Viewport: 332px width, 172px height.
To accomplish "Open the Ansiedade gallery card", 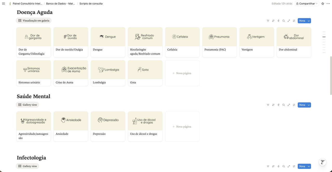I will (x=71, y=126).
